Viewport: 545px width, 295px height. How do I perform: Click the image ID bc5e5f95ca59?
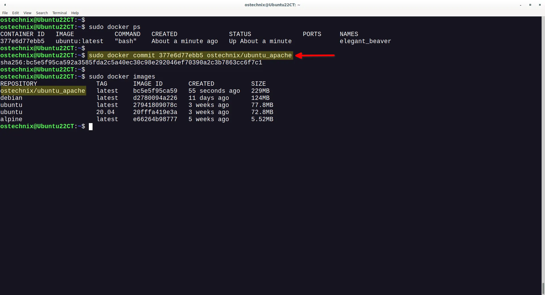pos(155,91)
